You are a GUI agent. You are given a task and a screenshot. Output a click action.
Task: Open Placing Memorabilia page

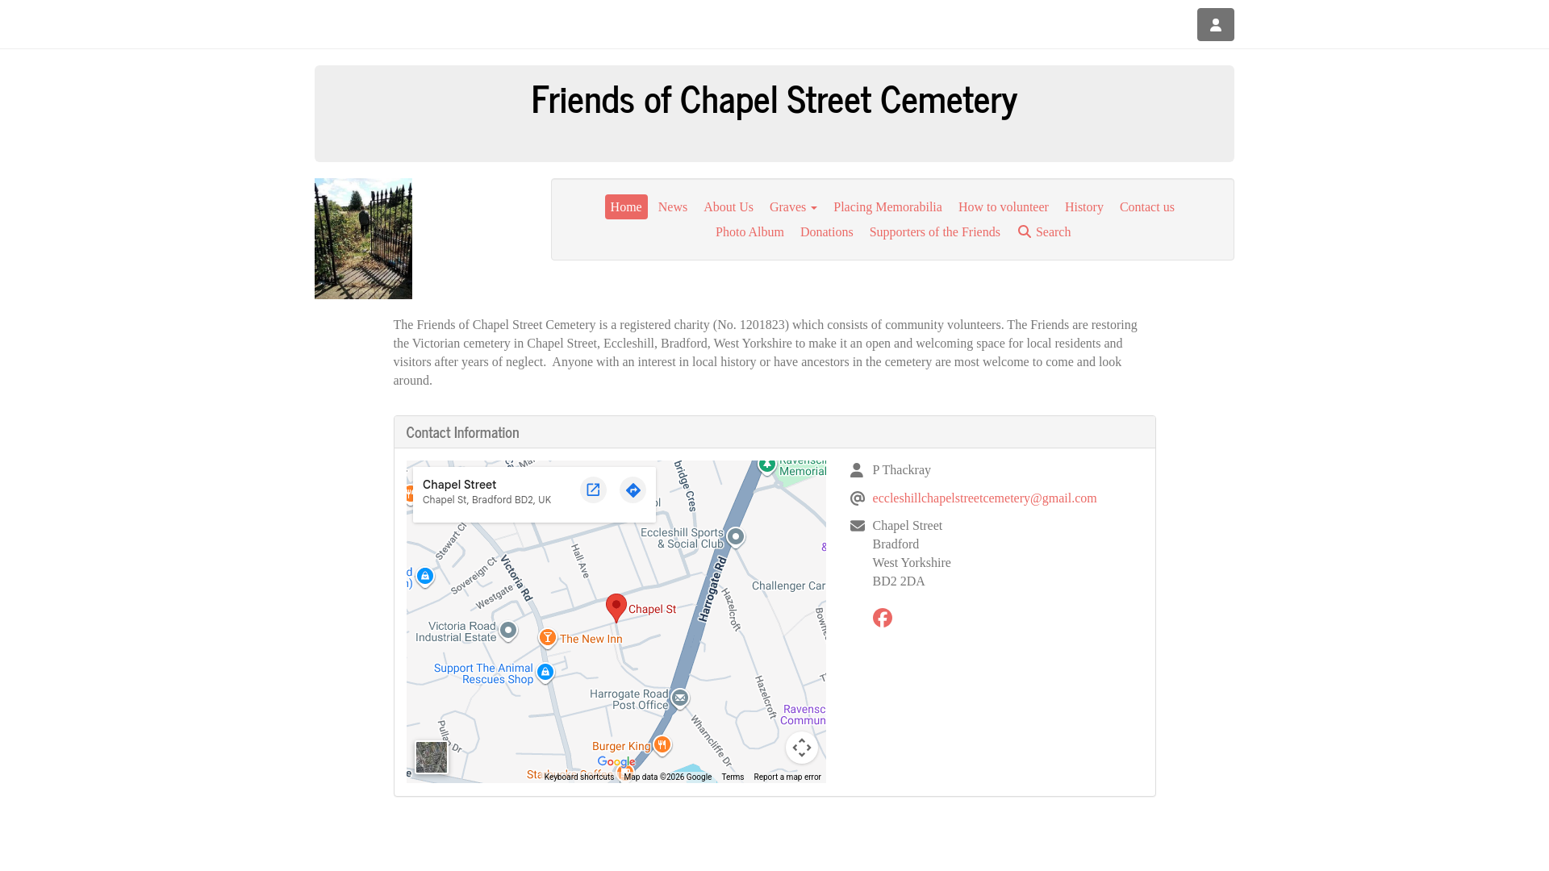pos(887,207)
